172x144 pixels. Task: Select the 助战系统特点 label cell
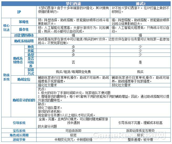(18, 60)
